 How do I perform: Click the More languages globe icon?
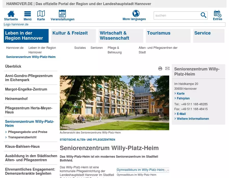coord(136,13)
